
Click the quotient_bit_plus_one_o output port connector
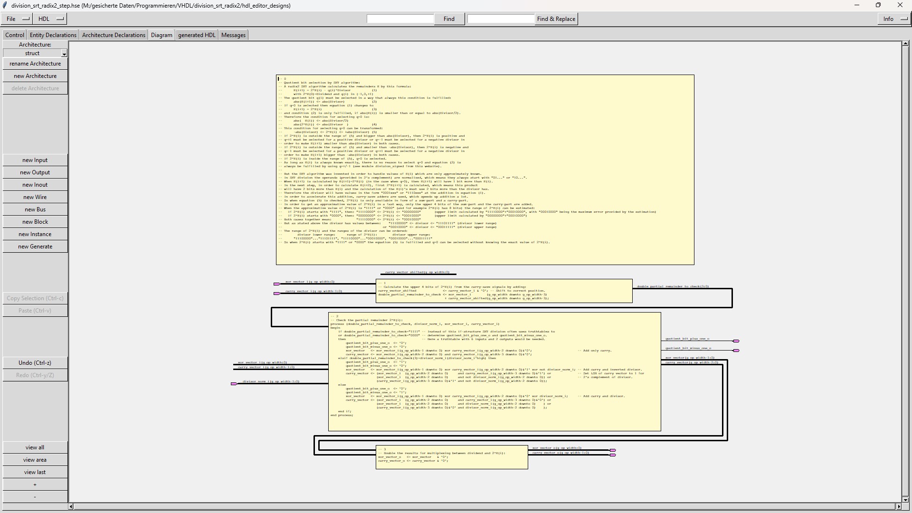pyautogui.click(x=736, y=341)
